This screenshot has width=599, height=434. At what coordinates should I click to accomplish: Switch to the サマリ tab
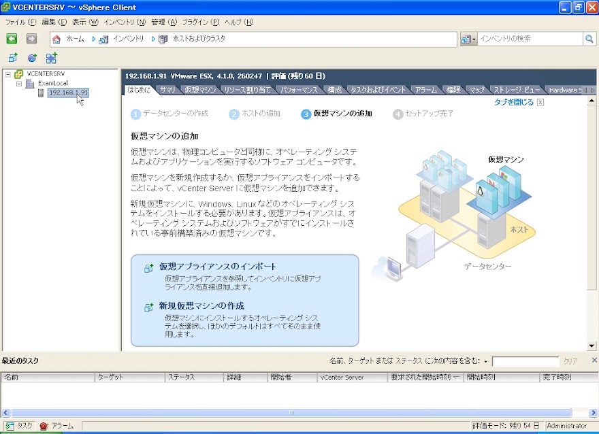click(x=167, y=90)
